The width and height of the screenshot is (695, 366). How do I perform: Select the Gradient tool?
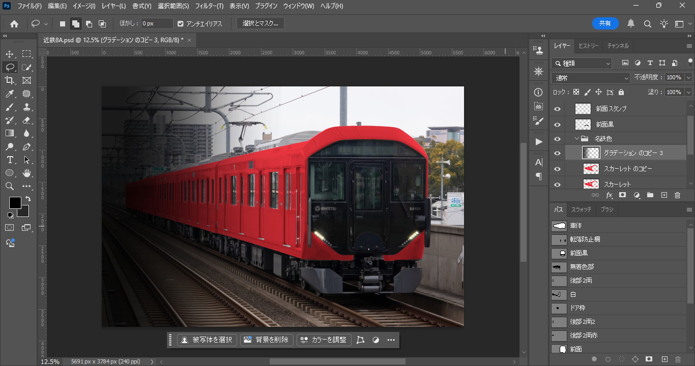point(10,133)
